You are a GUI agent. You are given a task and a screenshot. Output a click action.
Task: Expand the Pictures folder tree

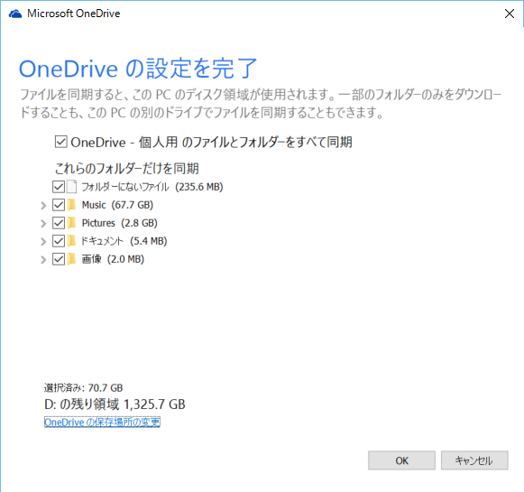click(43, 223)
